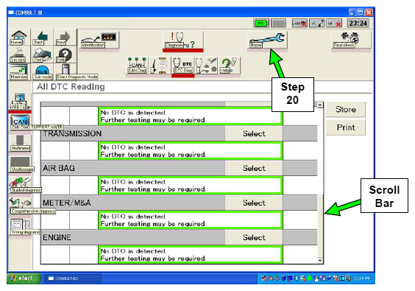Open the vehicle Identification step
Screen dimensions: 415x291
pyautogui.click(x=99, y=40)
